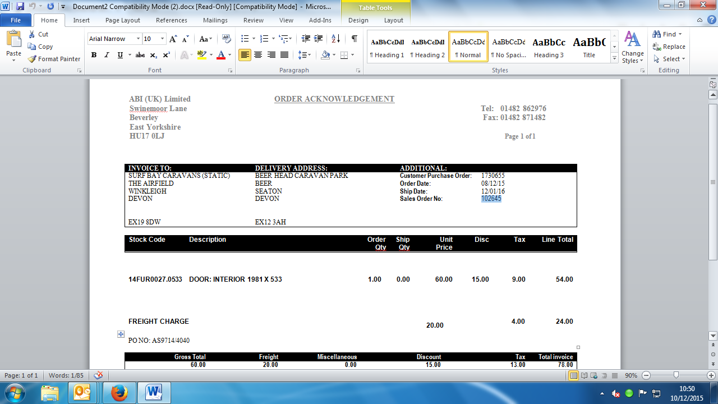Click the Grow Font button

173,39
